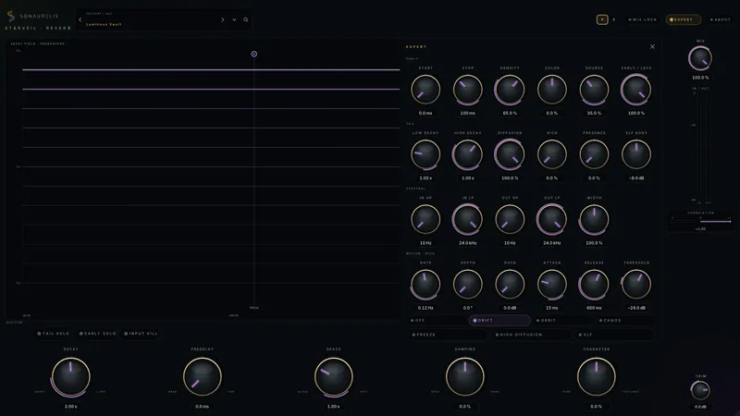The image size is (740, 416).
Task: Click the Mix knob at top right
Action: 700,59
